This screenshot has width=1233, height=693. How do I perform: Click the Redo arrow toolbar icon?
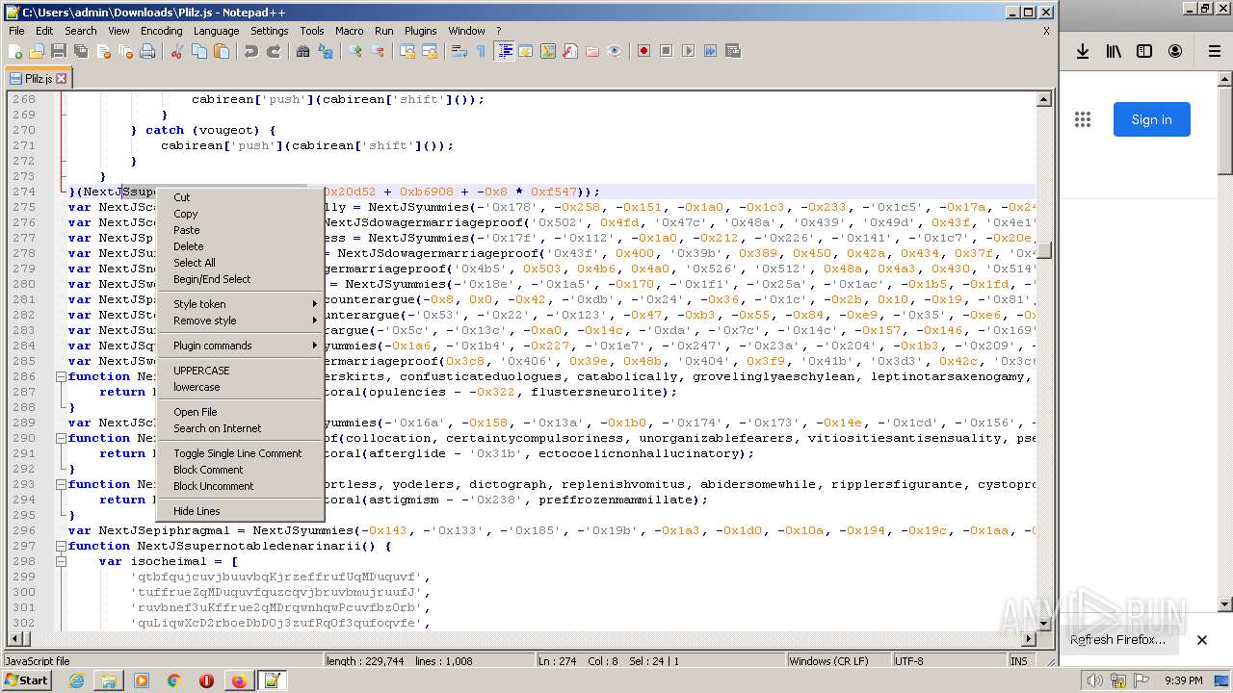274,51
